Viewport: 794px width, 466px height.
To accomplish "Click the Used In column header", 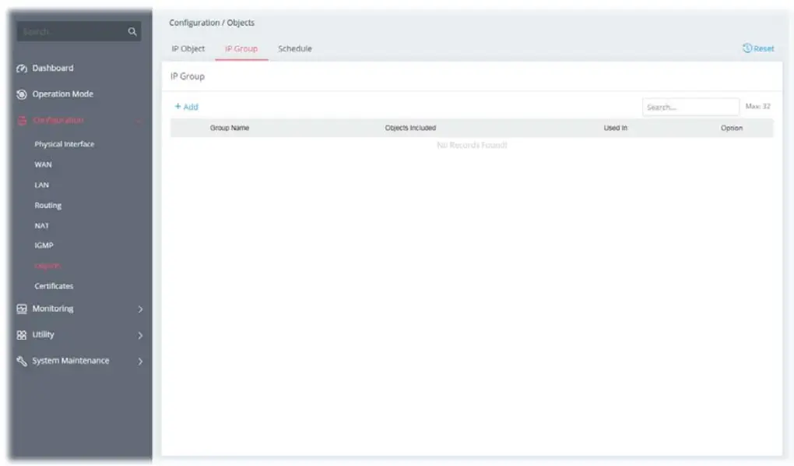I will point(615,128).
